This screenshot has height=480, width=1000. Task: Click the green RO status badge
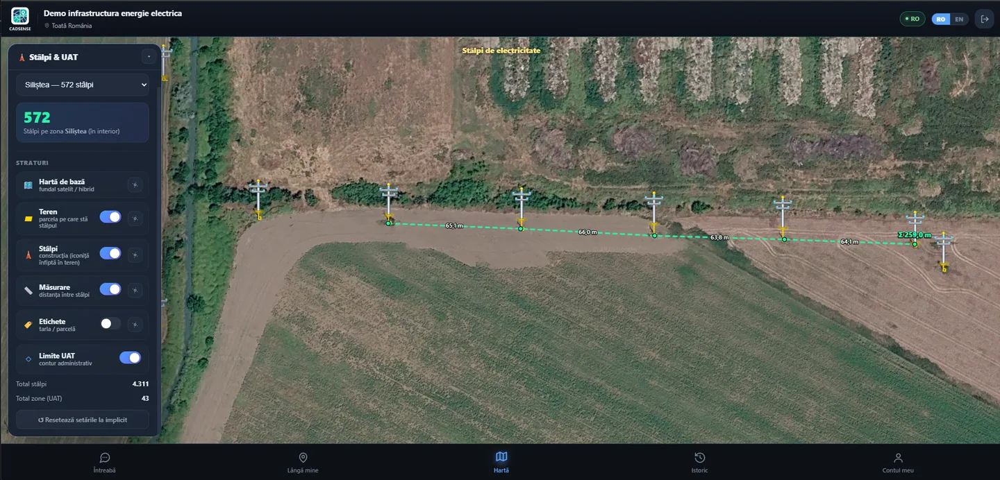coord(912,19)
